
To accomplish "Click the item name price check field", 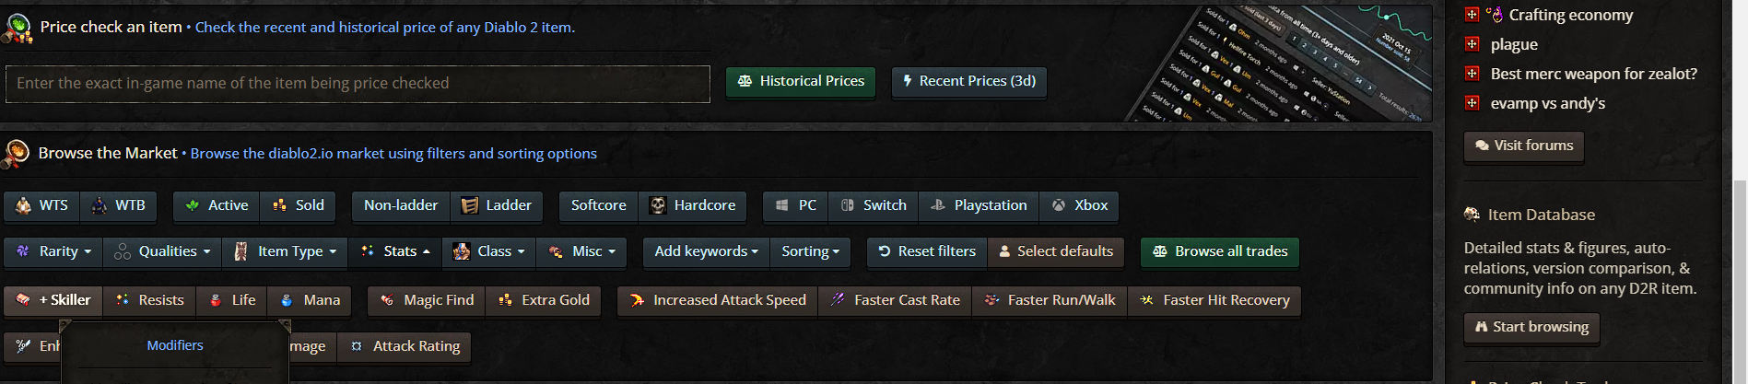I will click(358, 83).
